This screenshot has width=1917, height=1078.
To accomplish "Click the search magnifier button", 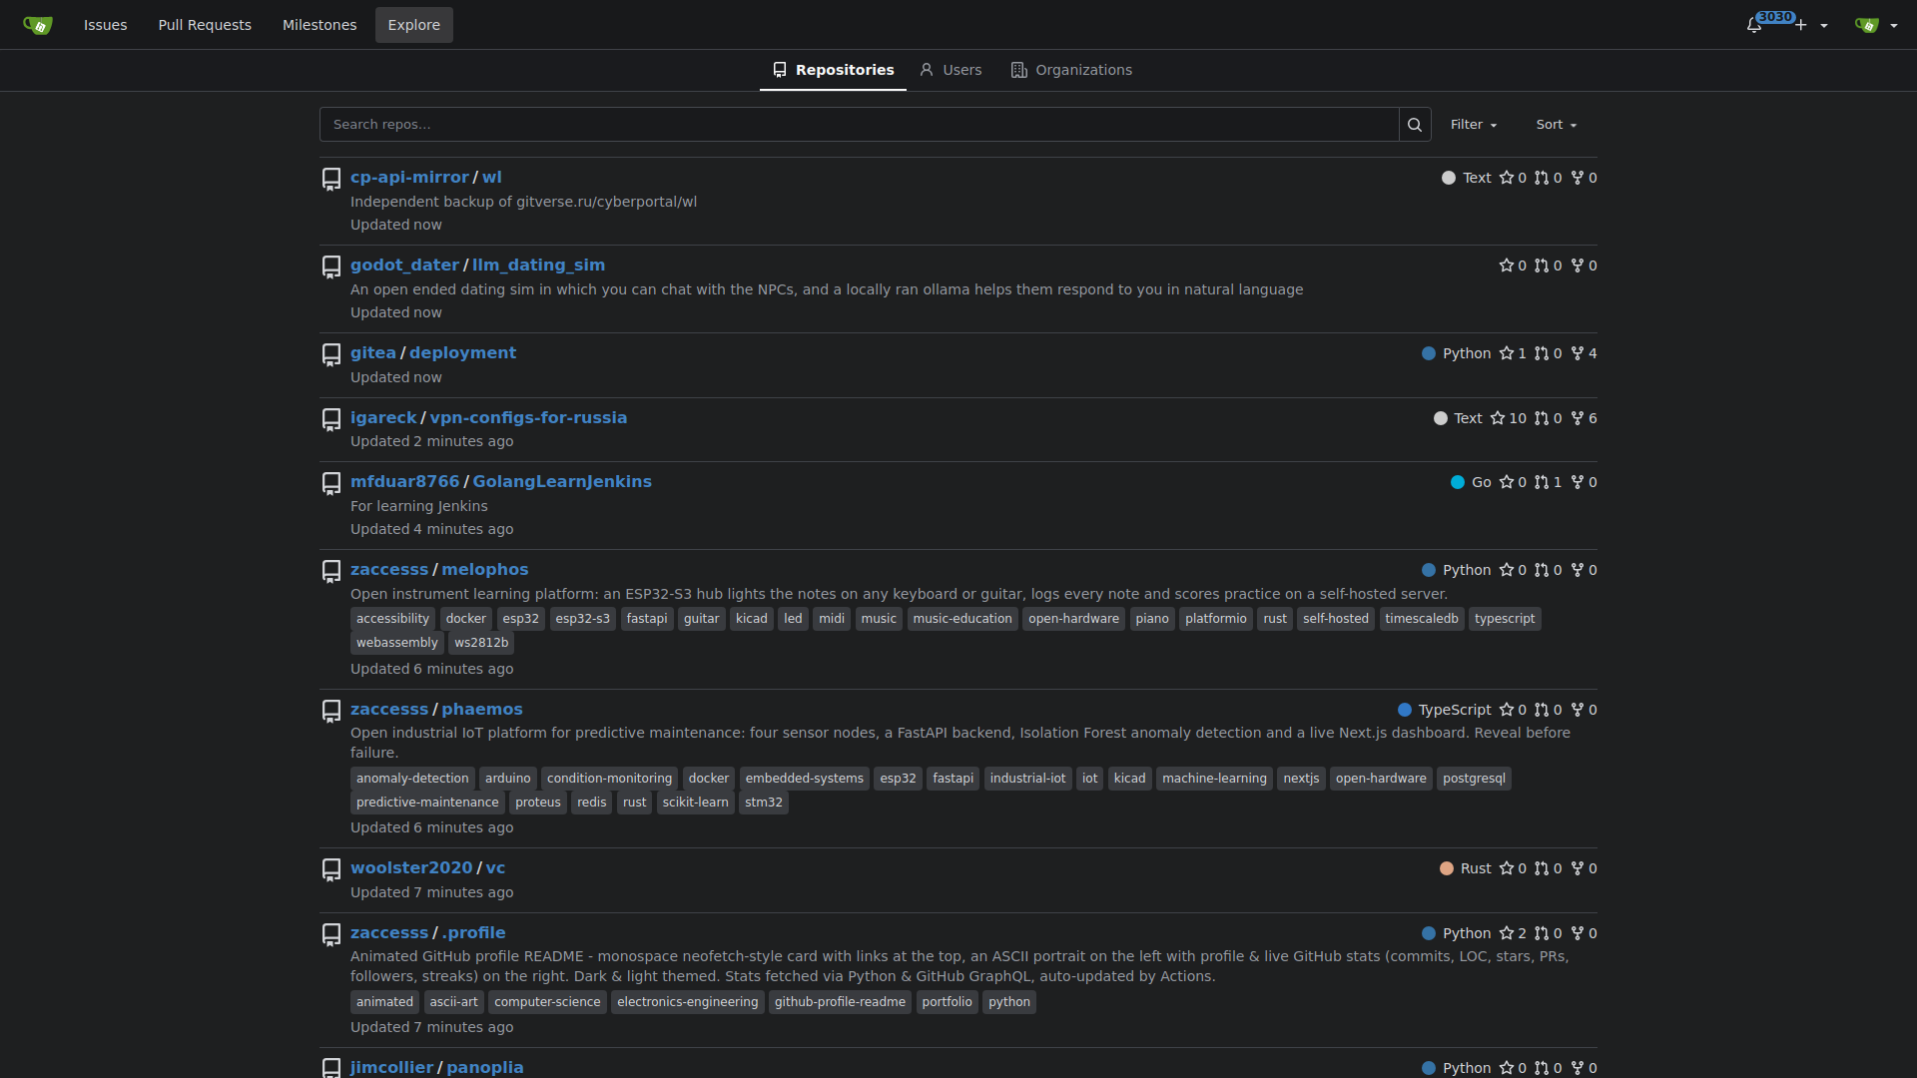I will click(x=1415, y=125).
